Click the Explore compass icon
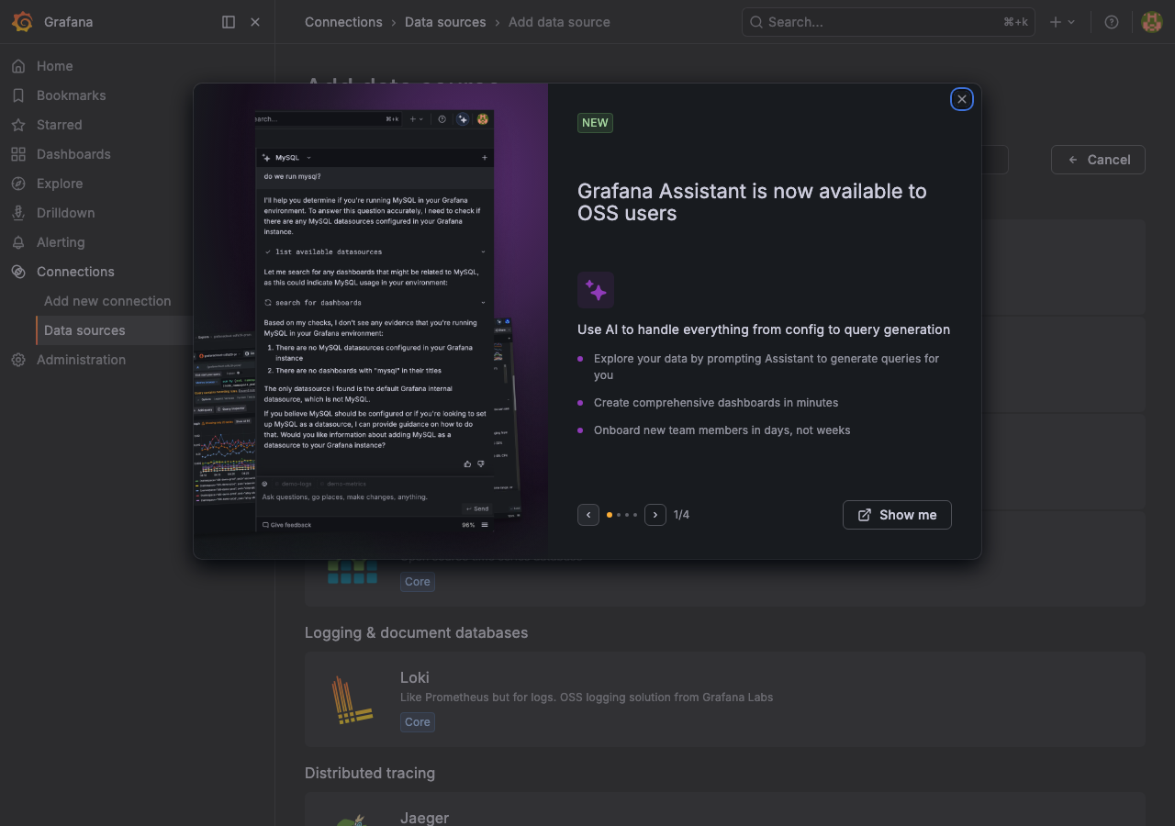This screenshot has width=1175, height=826. click(18, 184)
